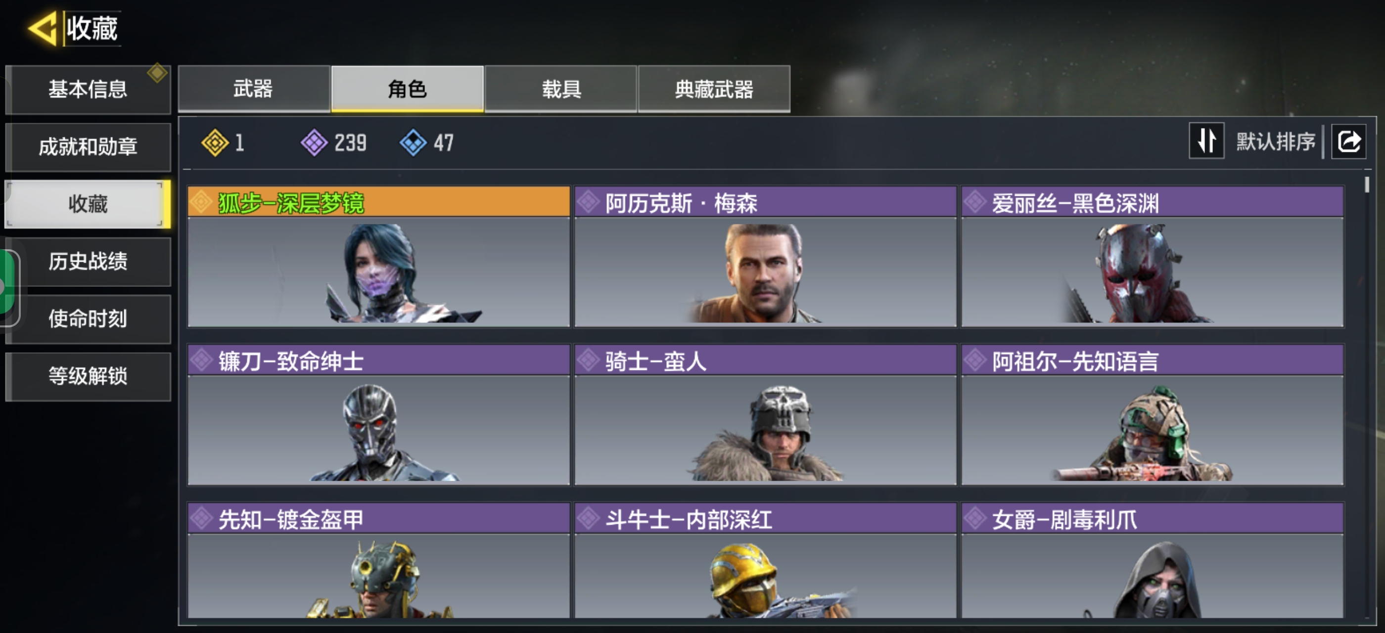
Task: Open the 历史战绩 section
Action: click(x=88, y=262)
